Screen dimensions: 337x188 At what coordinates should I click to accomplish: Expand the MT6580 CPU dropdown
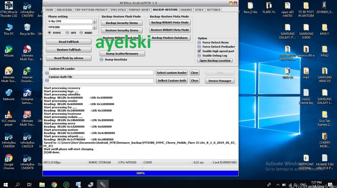coord(94,27)
